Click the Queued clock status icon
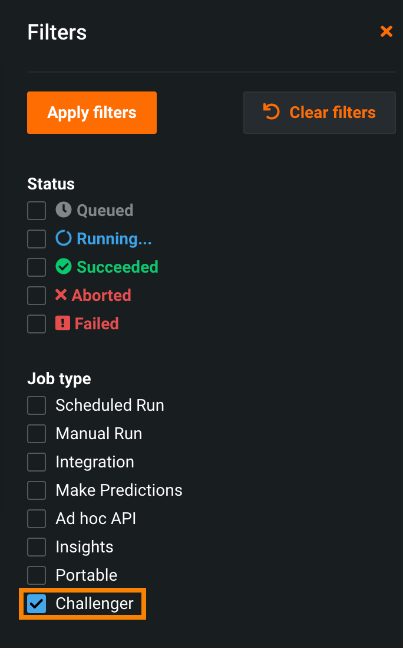403x648 pixels. (x=64, y=210)
